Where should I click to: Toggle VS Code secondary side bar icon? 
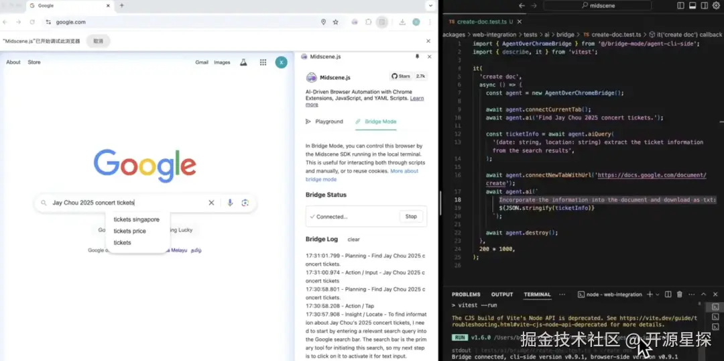704,5
